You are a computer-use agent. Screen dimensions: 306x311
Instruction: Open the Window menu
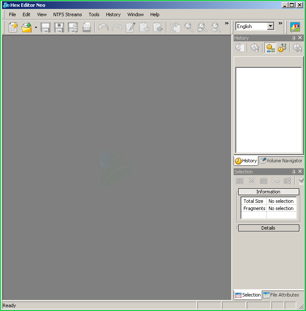point(135,14)
